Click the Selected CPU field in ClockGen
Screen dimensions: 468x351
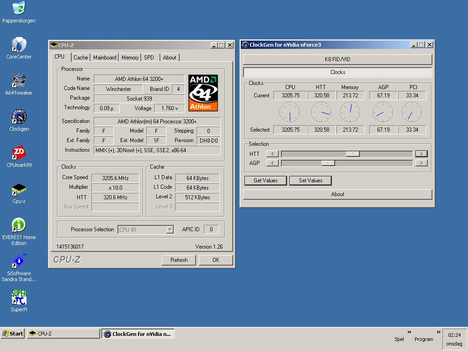coord(290,130)
